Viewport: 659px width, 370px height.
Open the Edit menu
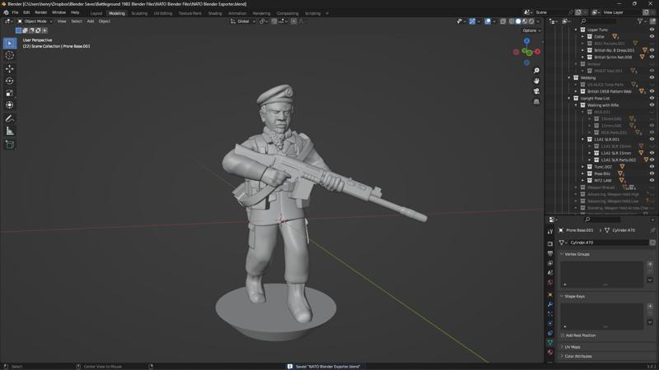[26, 12]
